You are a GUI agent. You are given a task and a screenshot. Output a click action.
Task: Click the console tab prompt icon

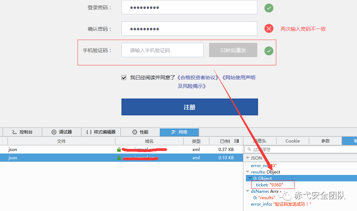(14, 132)
